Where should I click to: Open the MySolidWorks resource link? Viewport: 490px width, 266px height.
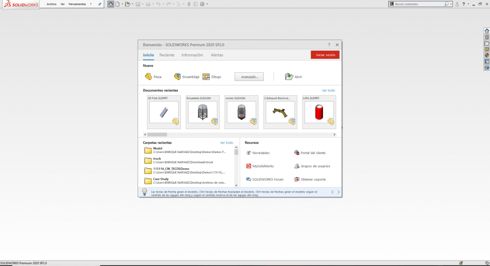click(260, 166)
